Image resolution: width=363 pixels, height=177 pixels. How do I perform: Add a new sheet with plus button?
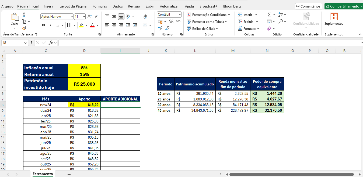pos(69,174)
